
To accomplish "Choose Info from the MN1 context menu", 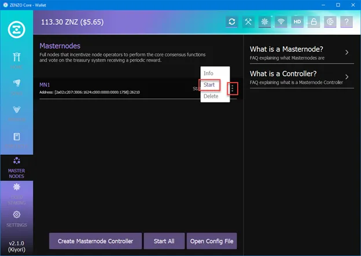I will [208, 73].
